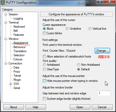
Task: Click the title bar help question mark
Action: (100, 2)
